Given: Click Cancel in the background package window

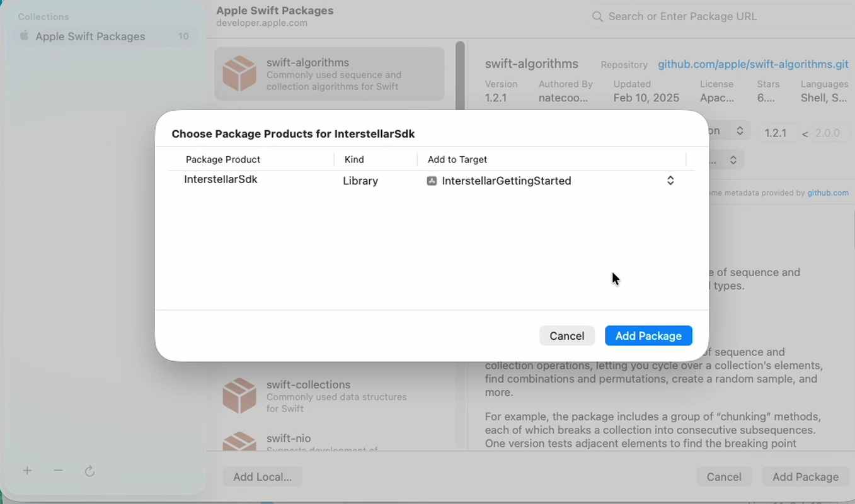Looking at the screenshot, I should pyautogui.click(x=724, y=476).
